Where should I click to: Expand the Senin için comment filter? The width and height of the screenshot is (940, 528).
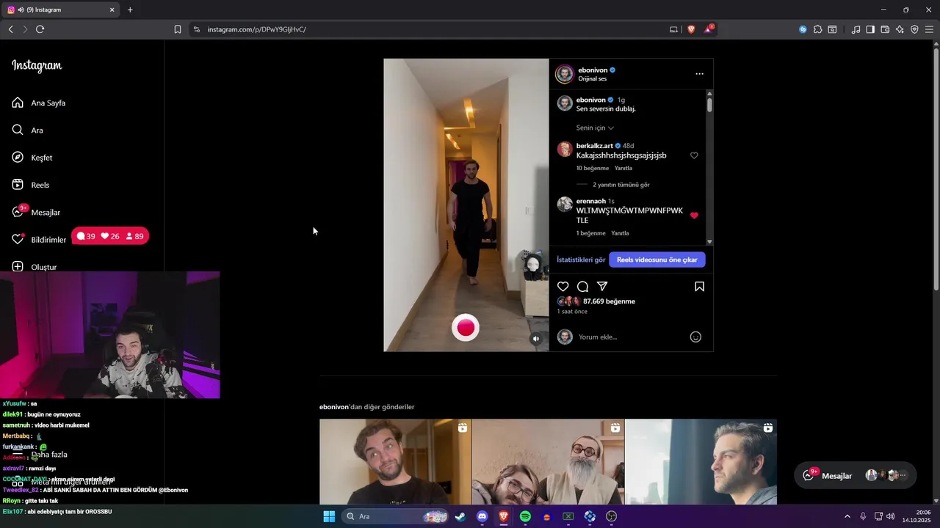coord(595,128)
